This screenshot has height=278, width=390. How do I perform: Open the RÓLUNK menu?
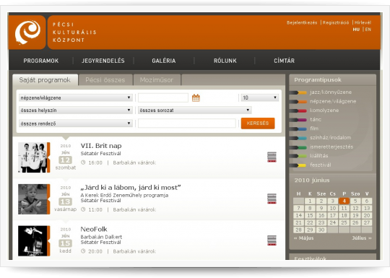(x=225, y=61)
